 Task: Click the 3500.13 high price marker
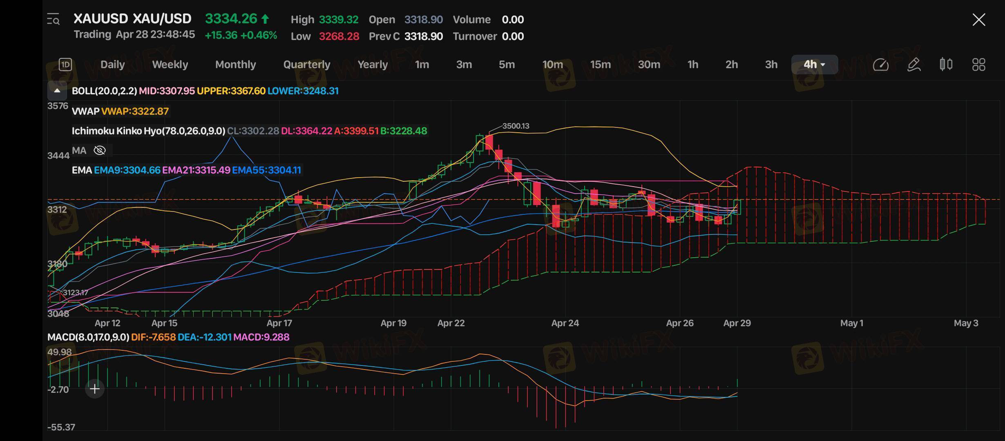(516, 126)
